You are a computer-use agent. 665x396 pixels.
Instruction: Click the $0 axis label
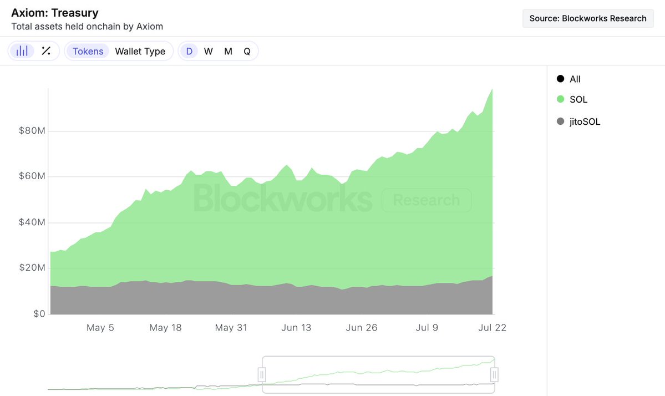(x=39, y=314)
